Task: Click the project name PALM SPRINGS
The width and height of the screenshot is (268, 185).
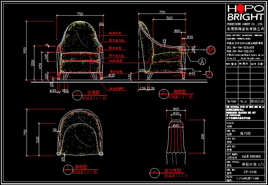Action: pos(251,156)
